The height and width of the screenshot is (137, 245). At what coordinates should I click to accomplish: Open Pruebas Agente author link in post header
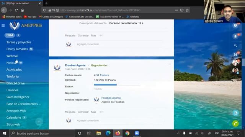[75, 65]
